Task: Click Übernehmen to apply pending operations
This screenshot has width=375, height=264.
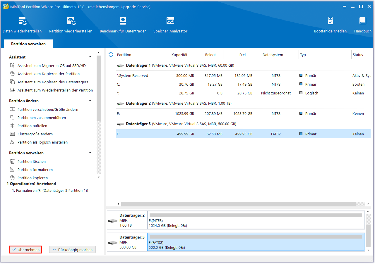Action: pos(26,250)
